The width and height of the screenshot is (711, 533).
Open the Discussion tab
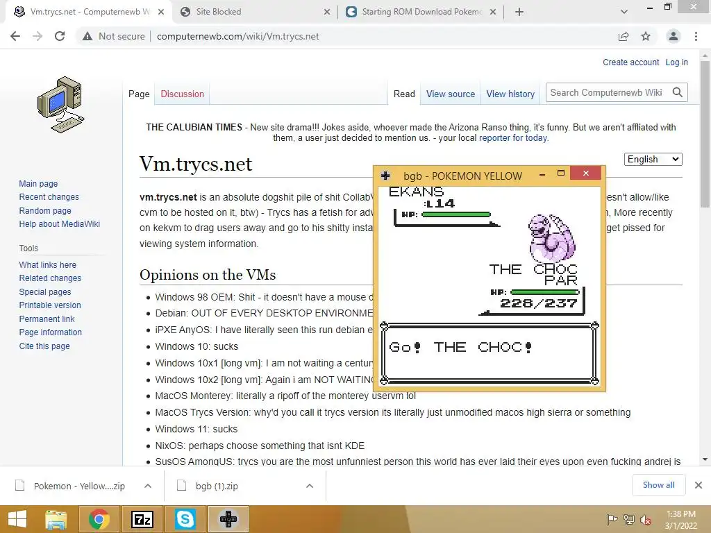coord(183,94)
